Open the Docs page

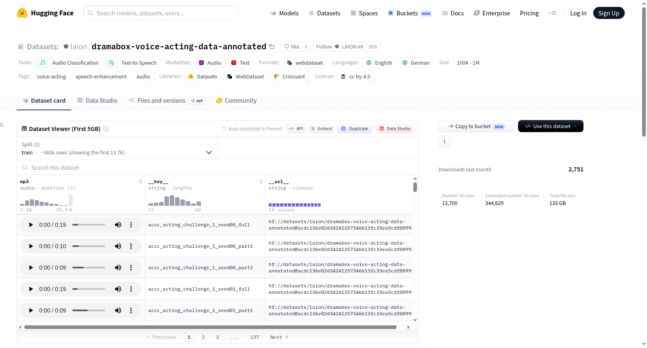click(452, 13)
